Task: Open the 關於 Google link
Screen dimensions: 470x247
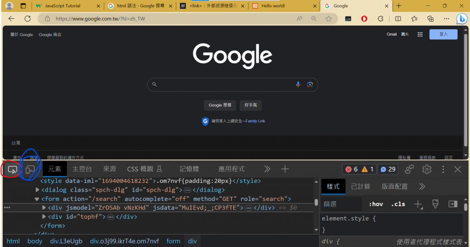Action: pos(22,35)
